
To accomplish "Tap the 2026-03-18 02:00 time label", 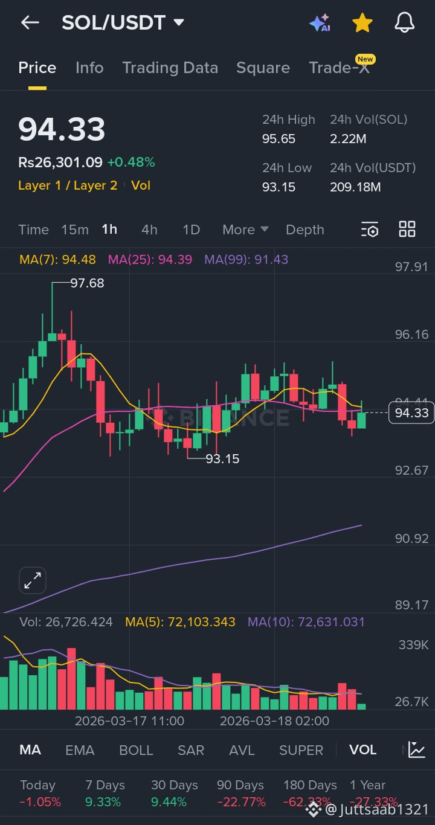I will click(274, 721).
